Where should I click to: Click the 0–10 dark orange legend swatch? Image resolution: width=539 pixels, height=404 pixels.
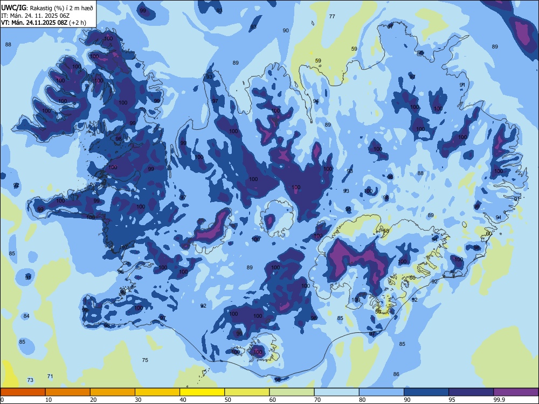tap(23, 392)
